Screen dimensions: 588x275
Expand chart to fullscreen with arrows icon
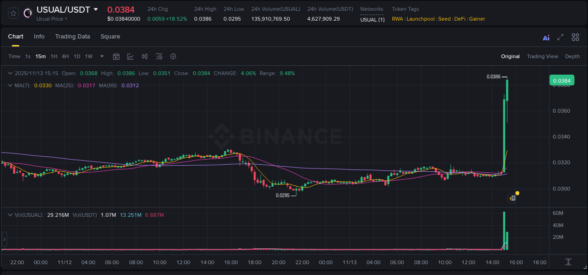click(x=560, y=37)
